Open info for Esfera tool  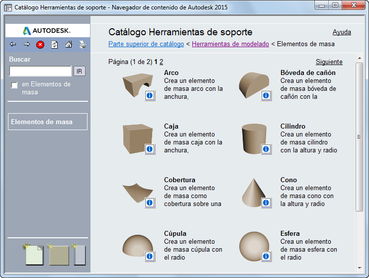pyautogui.click(x=266, y=256)
